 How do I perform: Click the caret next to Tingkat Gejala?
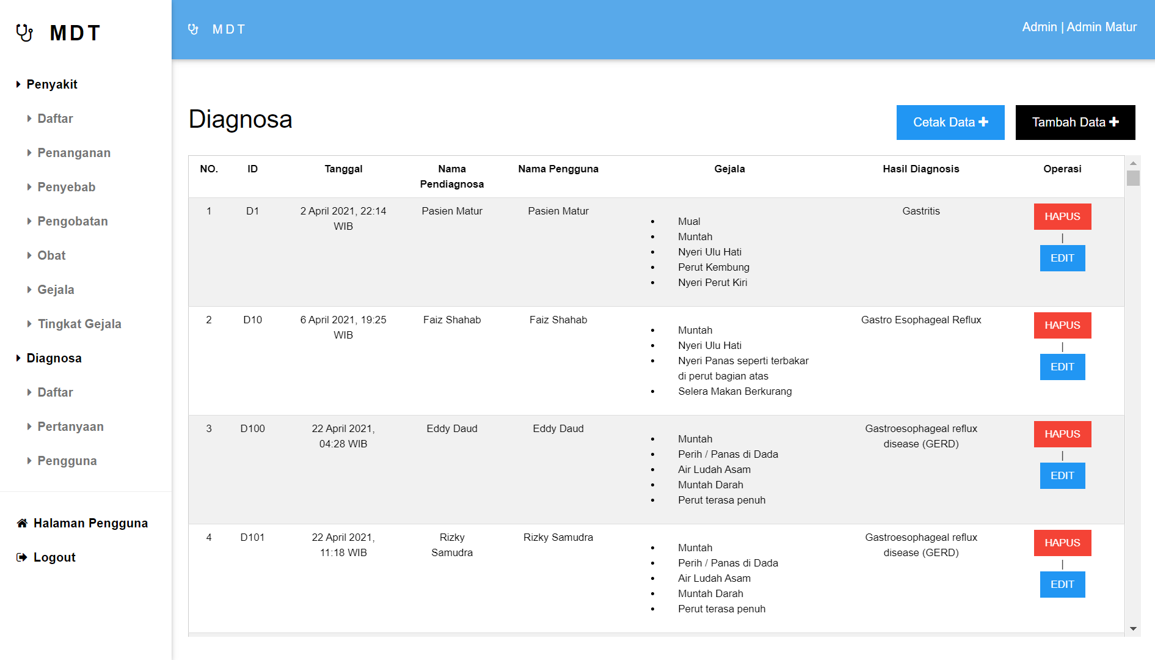(29, 324)
